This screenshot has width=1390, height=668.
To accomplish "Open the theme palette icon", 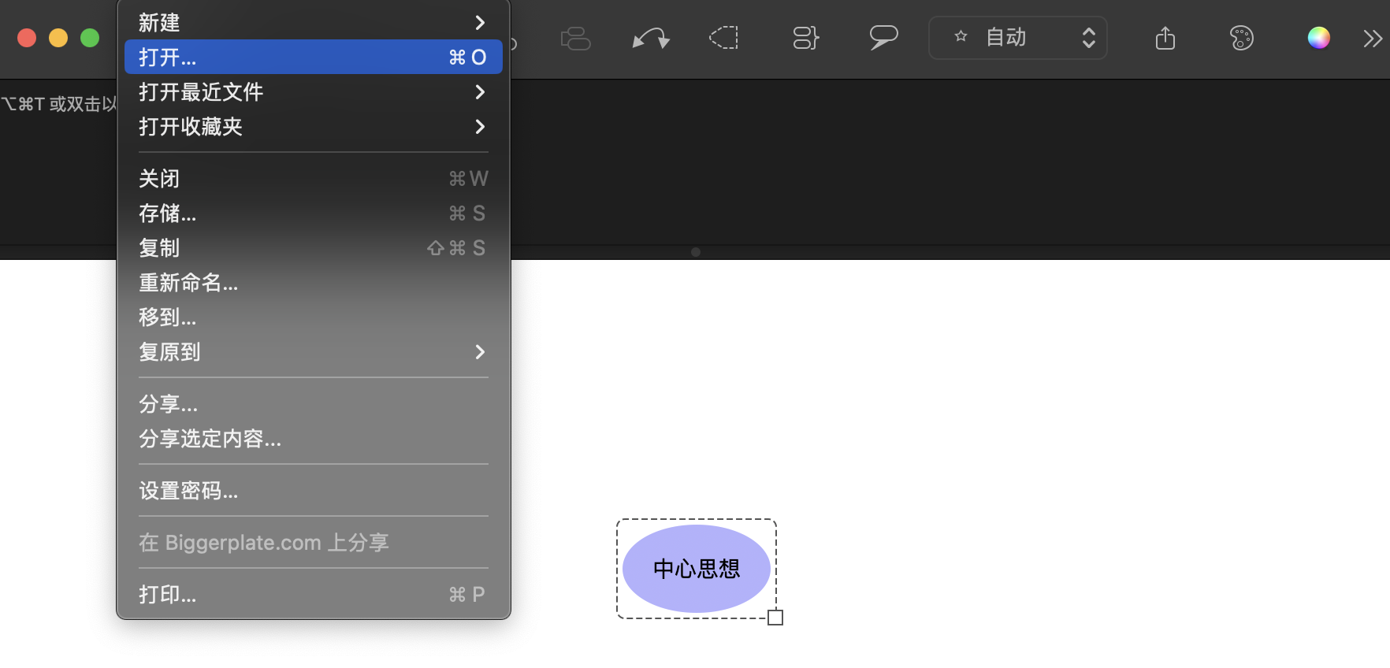I will click(x=1242, y=38).
